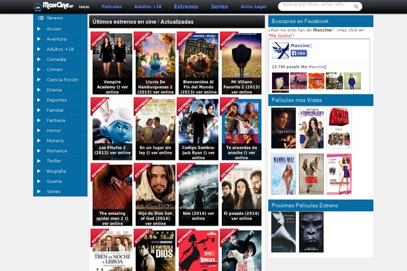Open the Maxcine Facebook page avatar
The image size is (407, 271).
click(280, 50)
